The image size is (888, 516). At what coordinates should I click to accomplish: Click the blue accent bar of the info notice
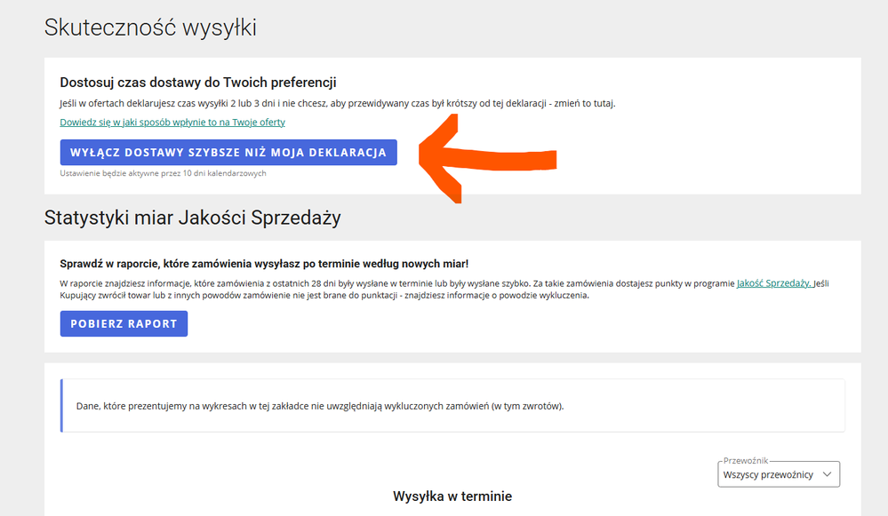pyautogui.click(x=61, y=406)
